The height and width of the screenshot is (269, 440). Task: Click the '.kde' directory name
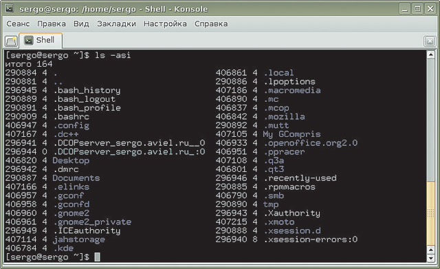63,248
